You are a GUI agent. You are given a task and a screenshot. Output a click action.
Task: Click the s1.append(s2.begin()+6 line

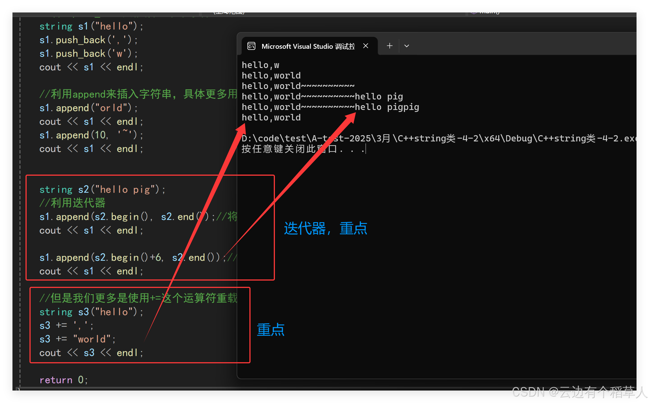(x=113, y=257)
